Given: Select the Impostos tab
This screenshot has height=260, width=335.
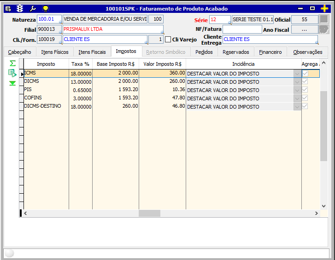Looking at the screenshot, I should (126, 51).
